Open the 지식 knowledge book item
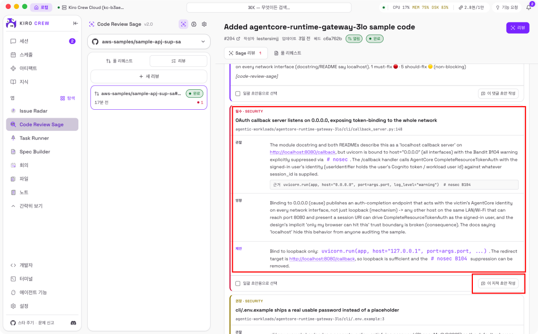Screen dimensions: 538x334 [42, 81]
